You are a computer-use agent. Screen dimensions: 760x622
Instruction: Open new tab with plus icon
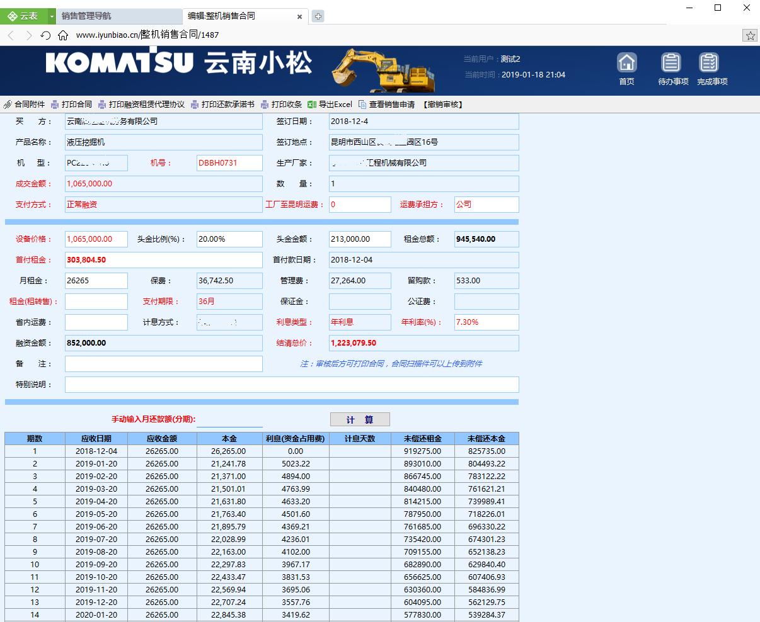318,16
